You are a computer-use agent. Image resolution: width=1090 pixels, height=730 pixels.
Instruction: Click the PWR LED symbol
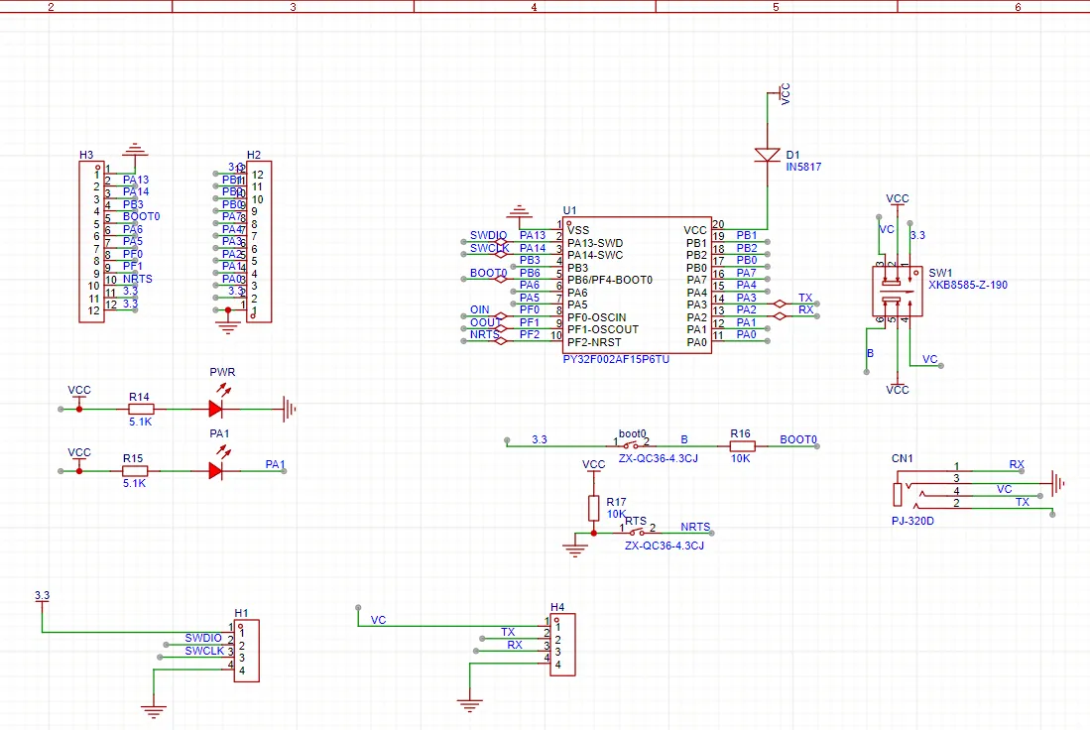(216, 408)
